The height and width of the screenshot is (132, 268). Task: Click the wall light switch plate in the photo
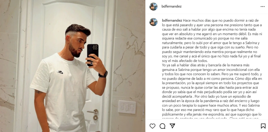(127, 107)
